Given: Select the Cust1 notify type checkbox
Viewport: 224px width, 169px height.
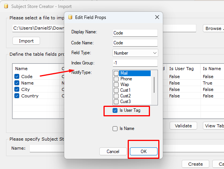Looking at the screenshot, I should pyautogui.click(x=116, y=90).
